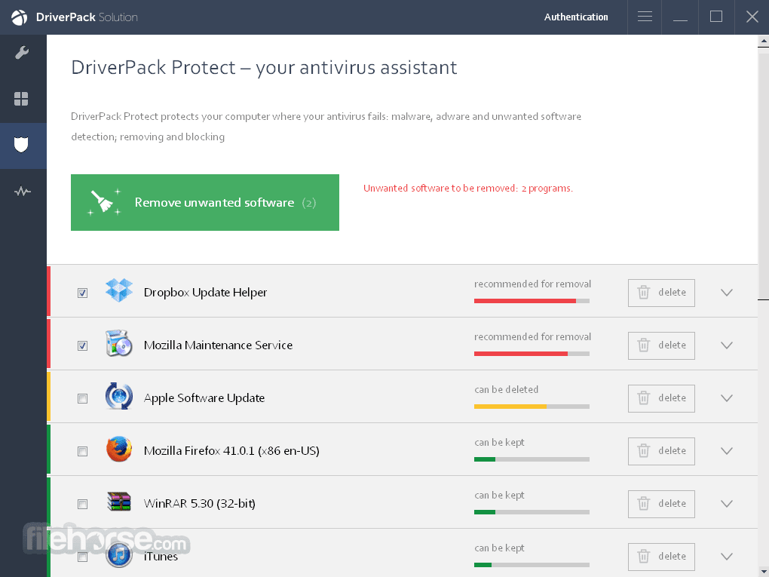Open the Diagnostics pulse icon in sidebar
Screen dimensions: 769x577
click(x=22, y=191)
